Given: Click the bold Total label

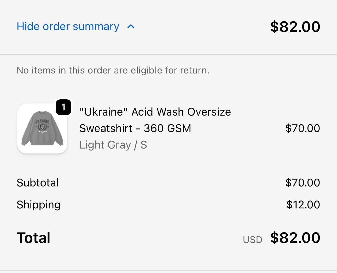Looking at the screenshot, I should click(x=33, y=238).
